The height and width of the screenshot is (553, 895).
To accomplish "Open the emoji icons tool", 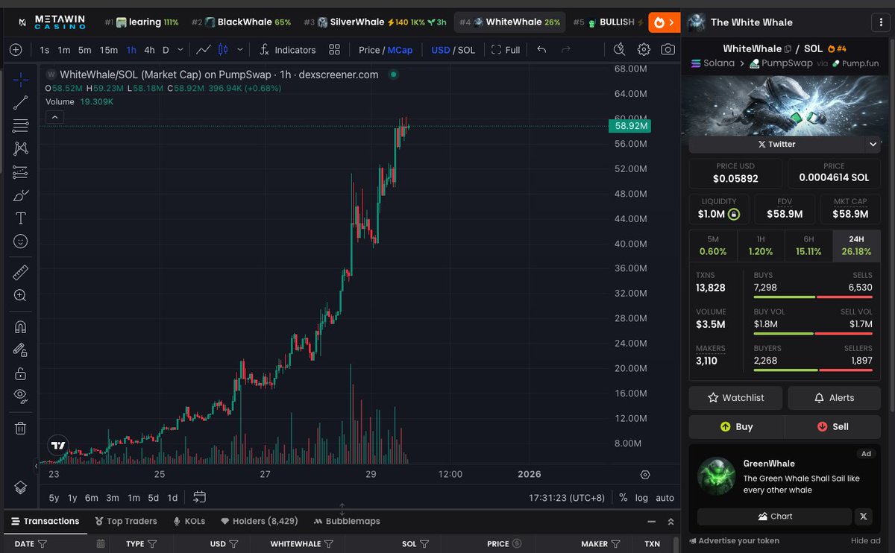I will [x=21, y=241].
